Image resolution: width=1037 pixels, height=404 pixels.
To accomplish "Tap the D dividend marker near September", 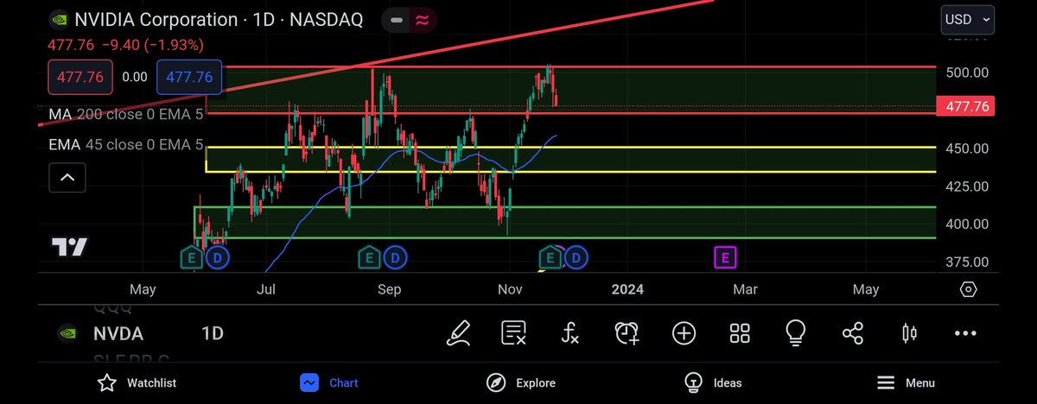I will [x=396, y=256].
